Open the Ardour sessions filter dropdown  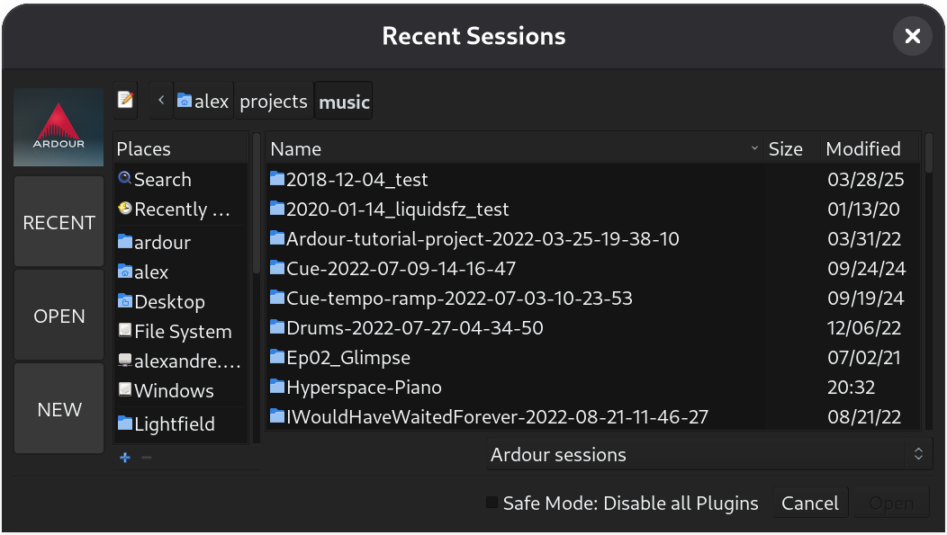[x=706, y=455]
